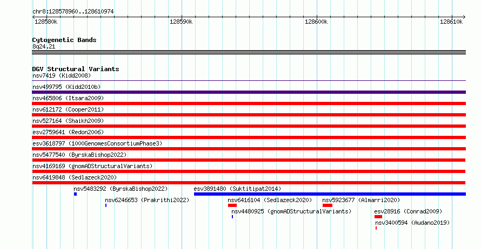Click the Cytogenetic Bands track title

coord(64,40)
